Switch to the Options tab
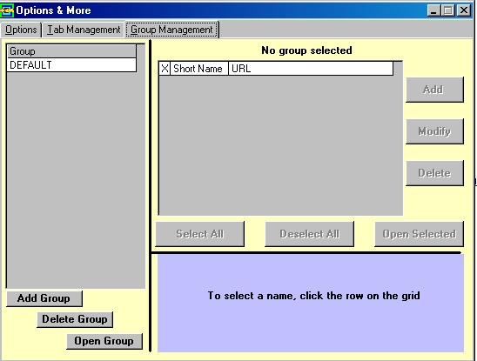Screen dimensions: 477x361 point(21,30)
